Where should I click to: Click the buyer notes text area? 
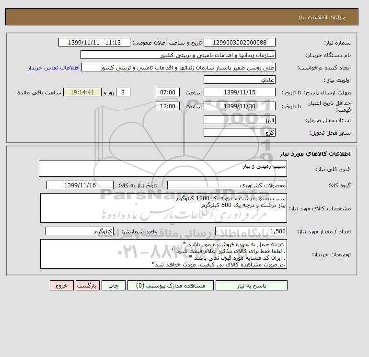(163, 254)
